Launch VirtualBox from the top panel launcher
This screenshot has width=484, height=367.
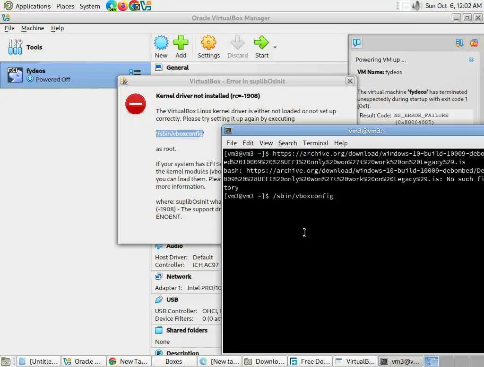[x=146, y=6]
